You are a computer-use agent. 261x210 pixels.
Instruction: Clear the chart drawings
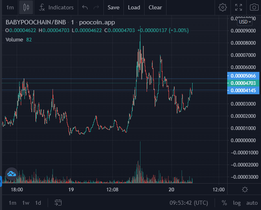coord(155,7)
